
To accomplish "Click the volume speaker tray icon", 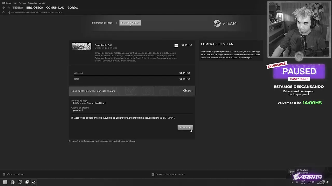I will point(313,182).
